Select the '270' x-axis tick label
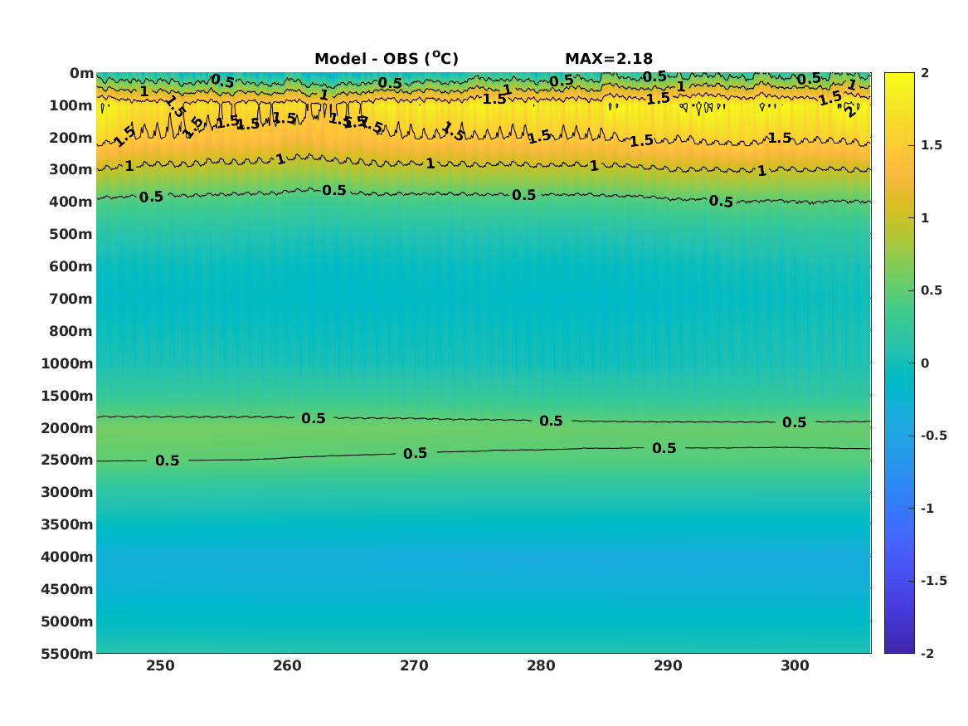 point(414,665)
